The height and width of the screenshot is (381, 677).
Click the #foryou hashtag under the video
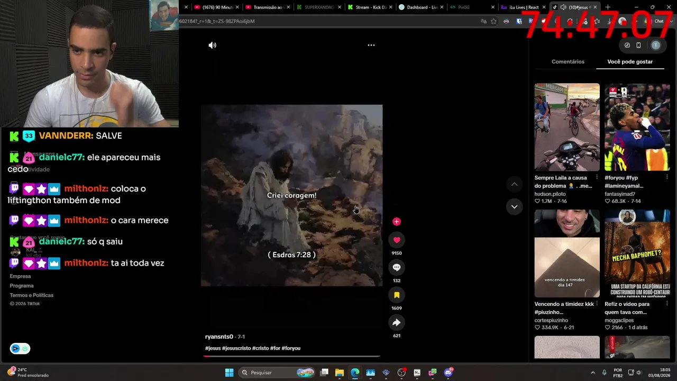tap(291, 348)
